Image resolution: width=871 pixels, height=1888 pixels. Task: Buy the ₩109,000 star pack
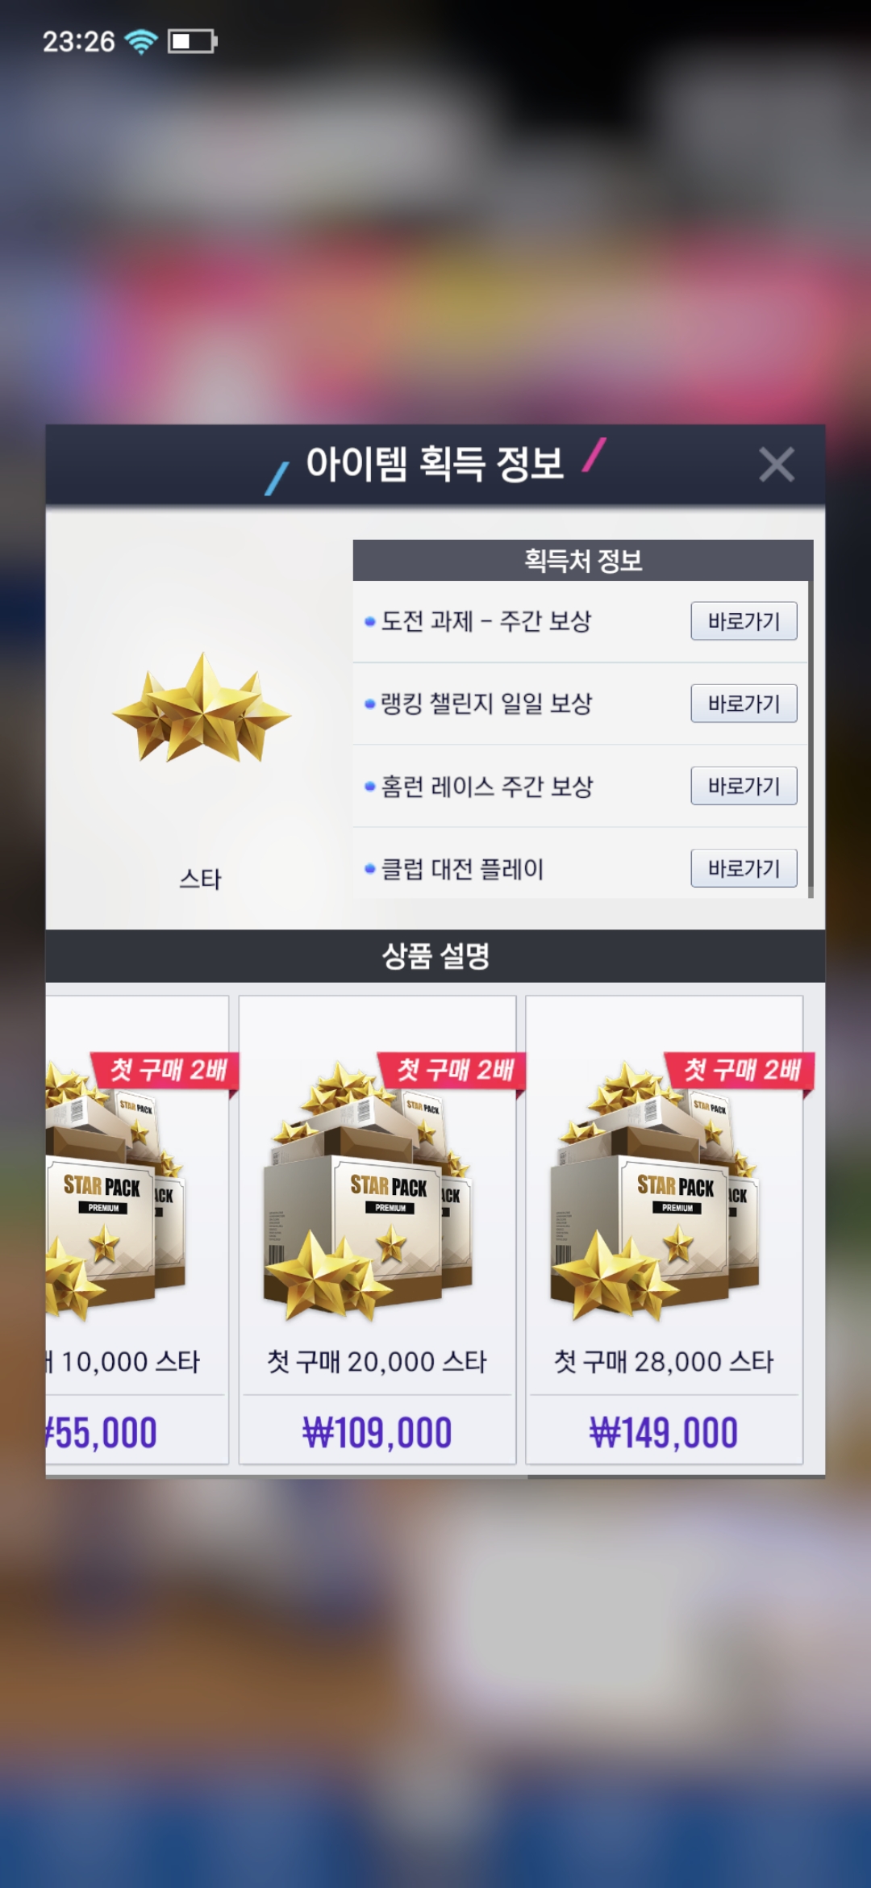(x=377, y=1433)
